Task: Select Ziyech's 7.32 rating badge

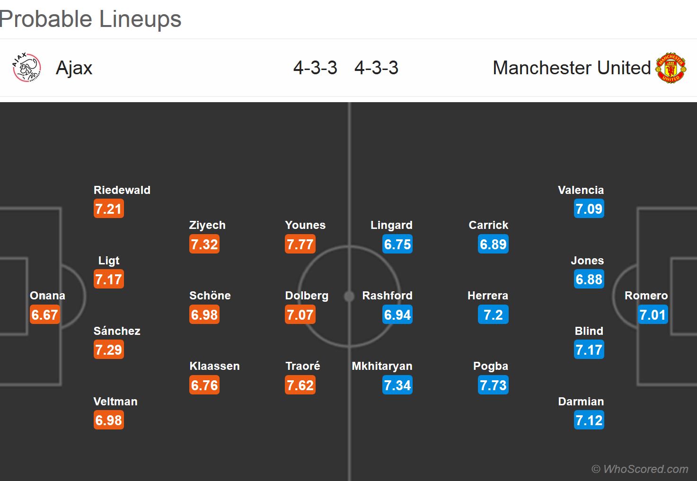Action: pos(204,244)
